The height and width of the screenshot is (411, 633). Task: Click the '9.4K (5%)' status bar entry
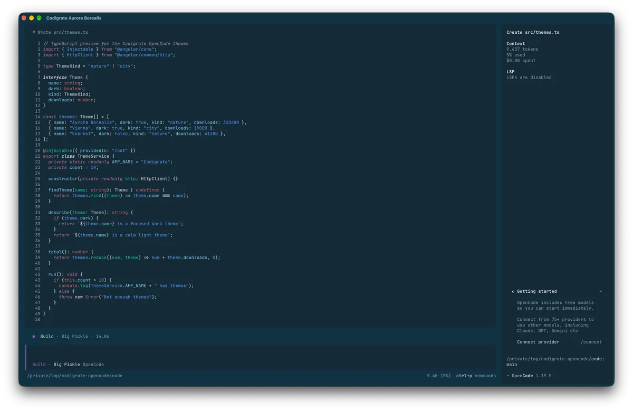(439, 376)
